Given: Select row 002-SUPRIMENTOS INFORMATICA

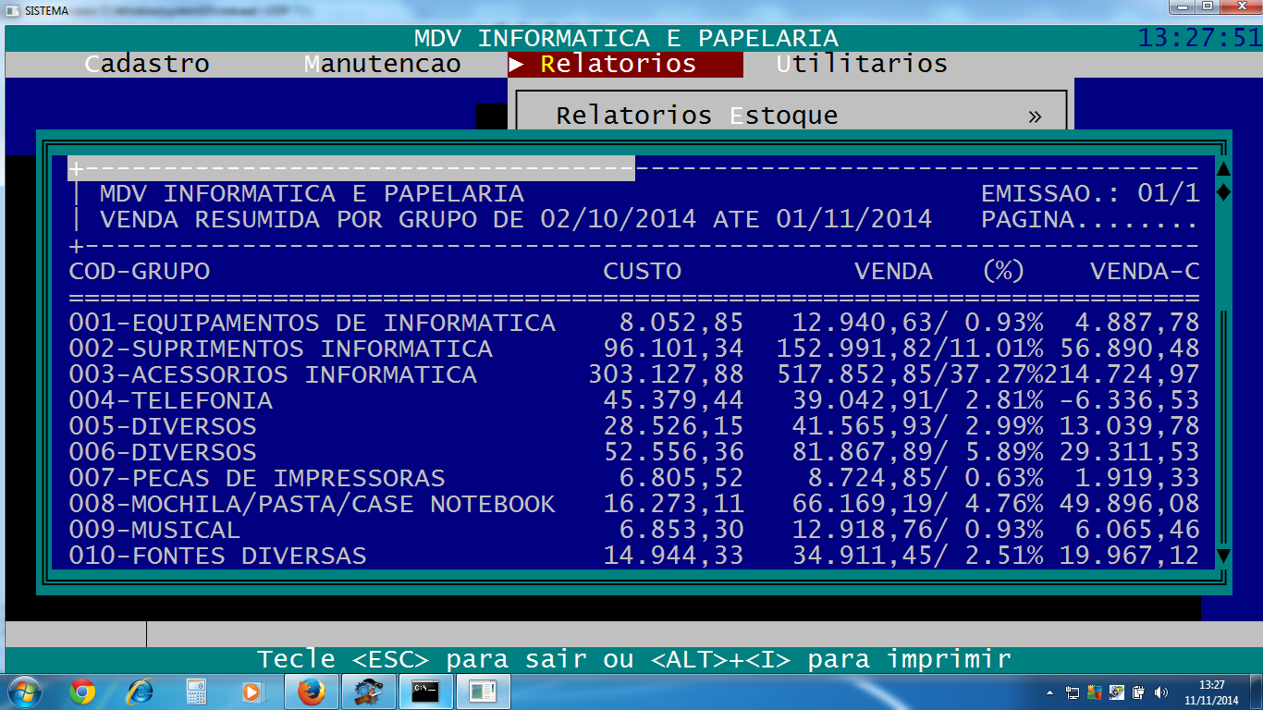Looking at the screenshot, I should pos(634,349).
